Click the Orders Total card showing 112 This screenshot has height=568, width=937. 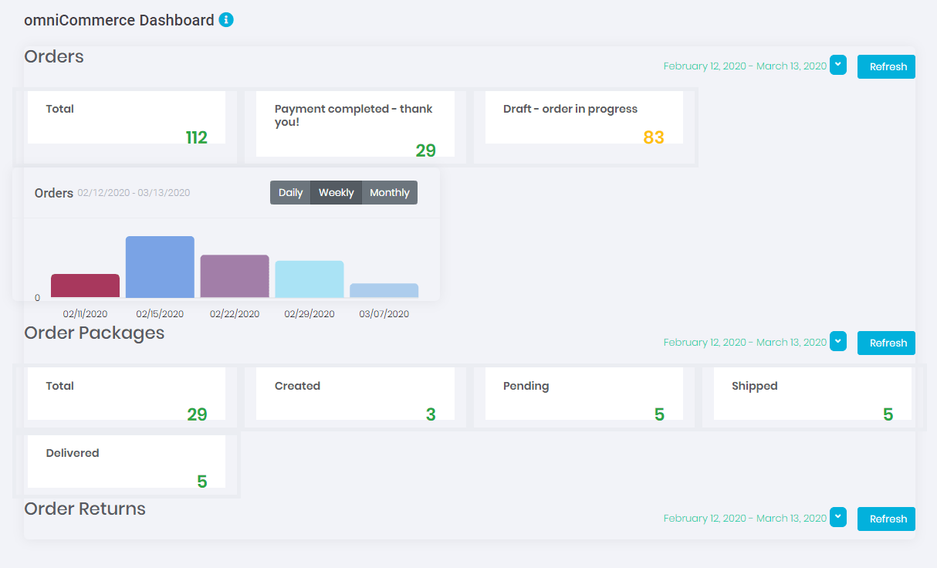pos(127,117)
